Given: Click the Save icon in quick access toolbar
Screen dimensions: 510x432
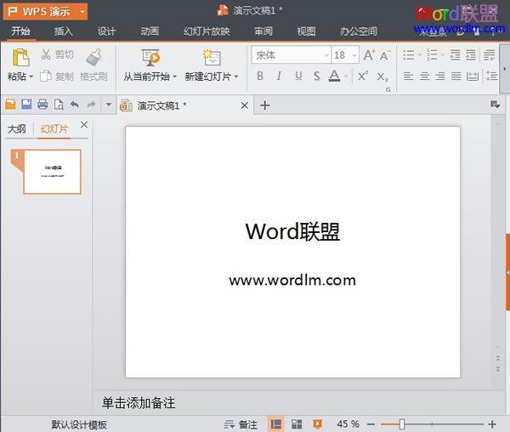Looking at the screenshot, I should point(26,105).
